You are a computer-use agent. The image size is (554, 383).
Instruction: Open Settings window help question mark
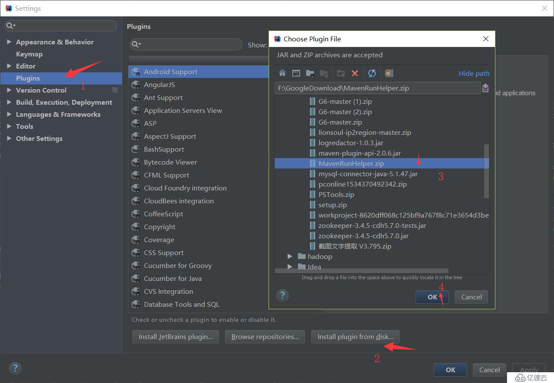click(x=15, y=368)
